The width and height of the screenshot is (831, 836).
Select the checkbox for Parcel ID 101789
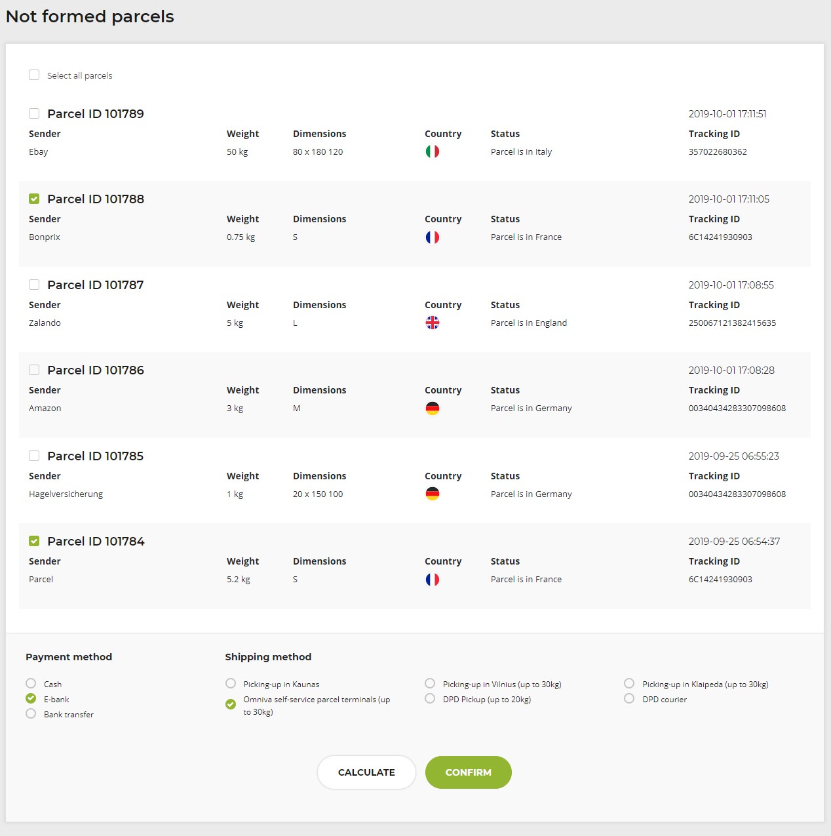[34, 113]
